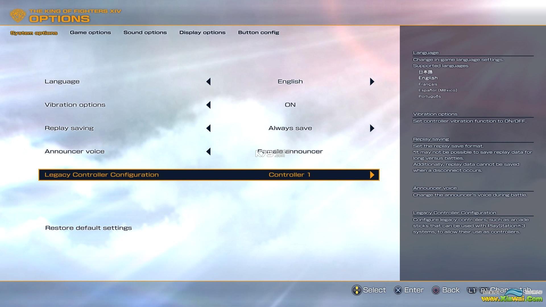The height and width of the screenshot is (307, 546).
Task: Open the Sound options tab
Action: point(145,32)
